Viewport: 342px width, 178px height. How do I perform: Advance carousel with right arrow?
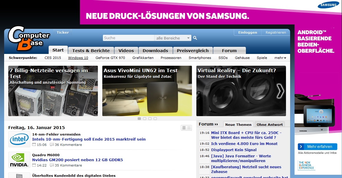(x=280, y=91)
